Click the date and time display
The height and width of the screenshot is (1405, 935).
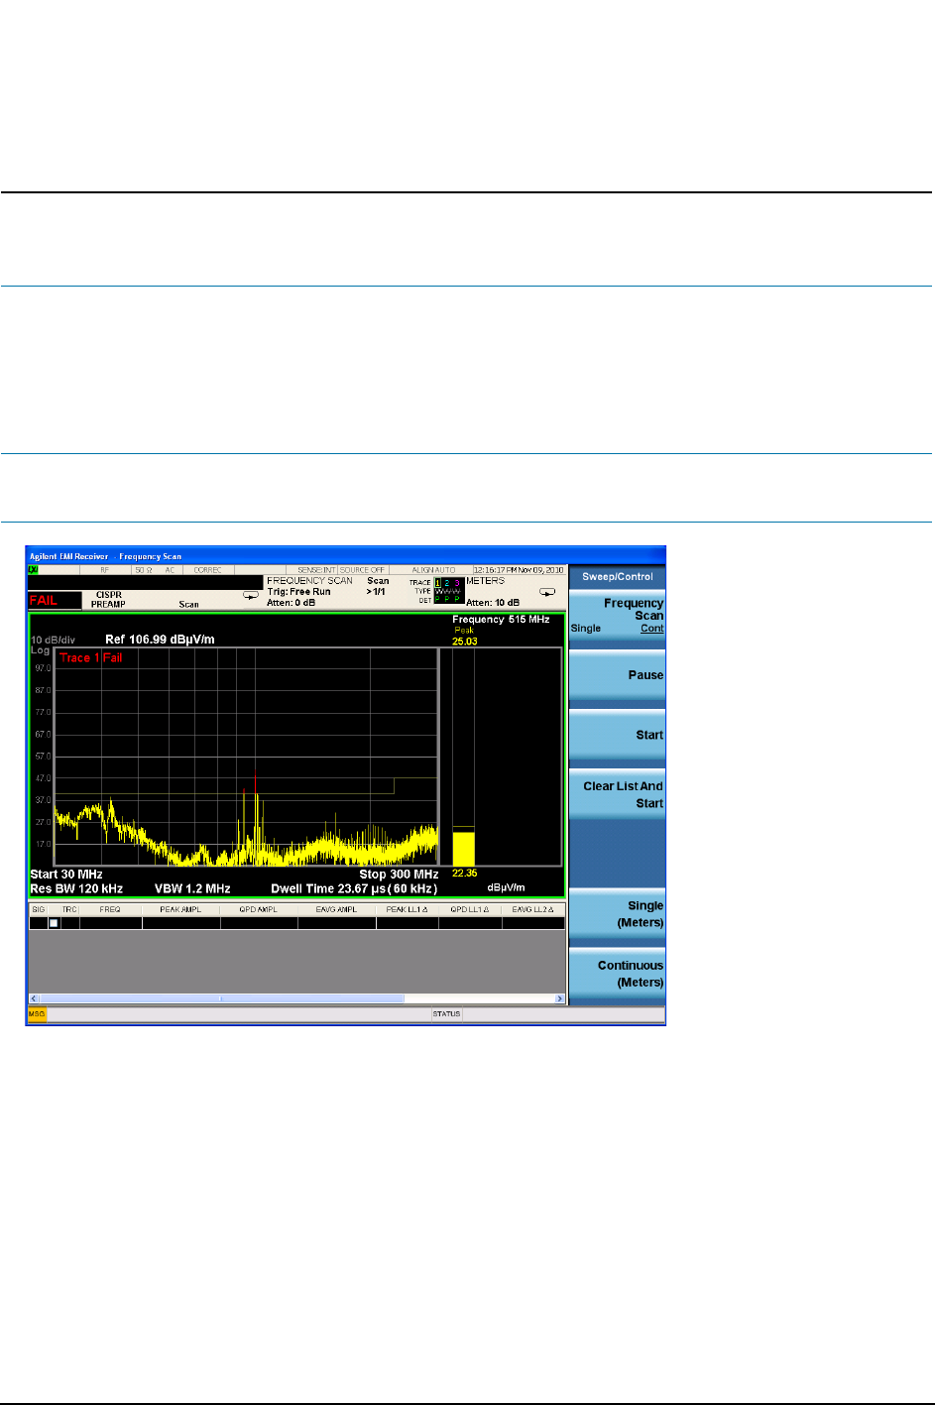519,570
